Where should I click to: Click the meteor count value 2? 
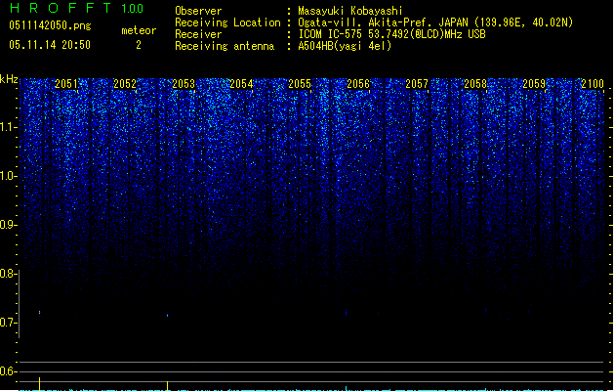[139, 45]
